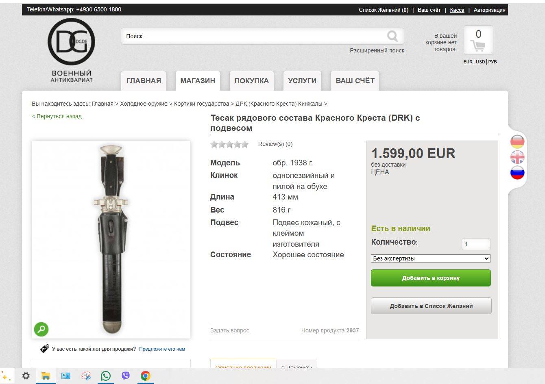Open the УСЛУГИ tab

tap(302, 80)
